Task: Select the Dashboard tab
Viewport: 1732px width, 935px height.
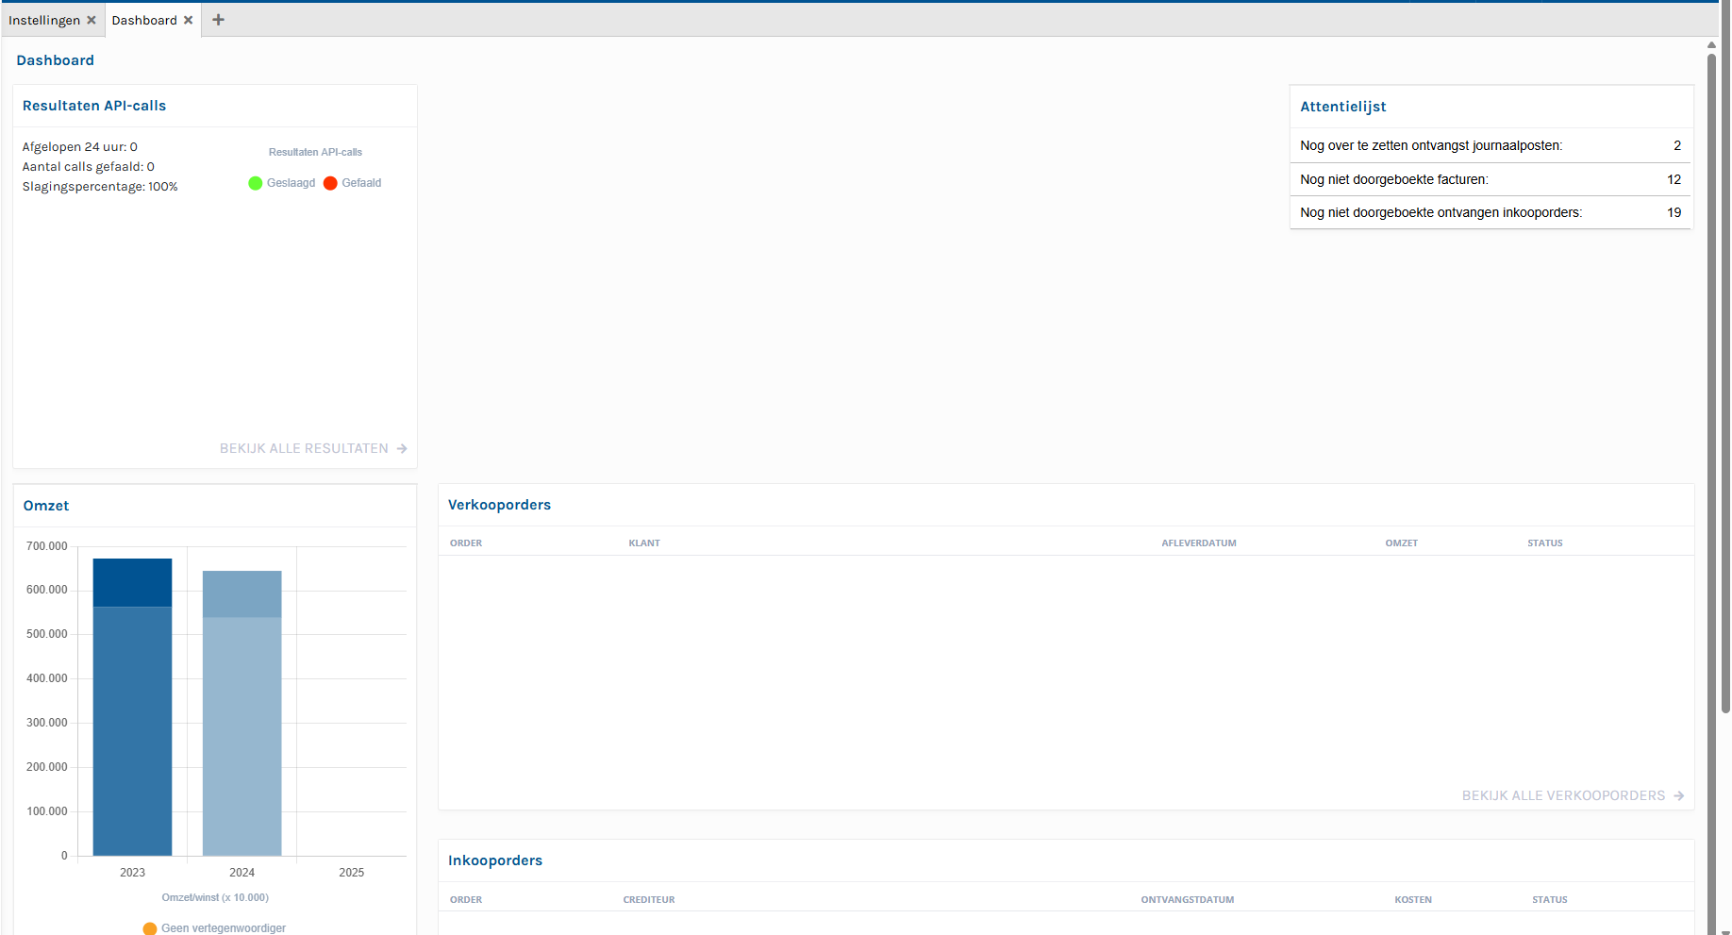Action: tap(143, 19)
